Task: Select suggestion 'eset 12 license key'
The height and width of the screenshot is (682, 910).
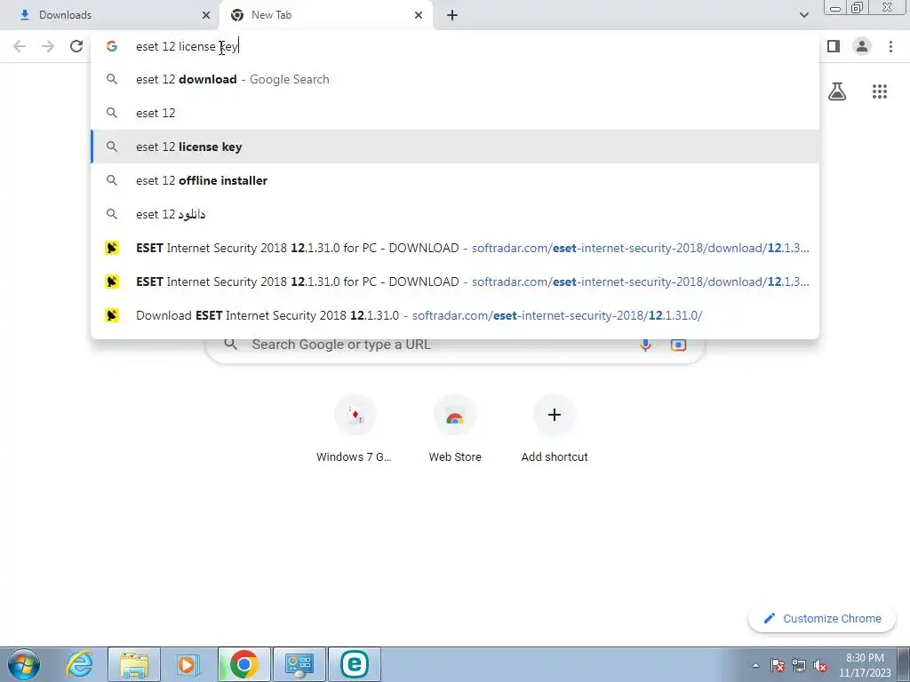Action: click(x=455, y=147)
